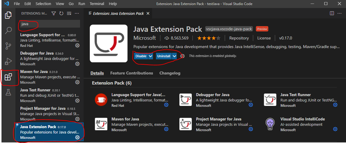
Task: Open gear menu for Maven for Java sidebar item
Action: pyautogui.click(x=77, y=82)
